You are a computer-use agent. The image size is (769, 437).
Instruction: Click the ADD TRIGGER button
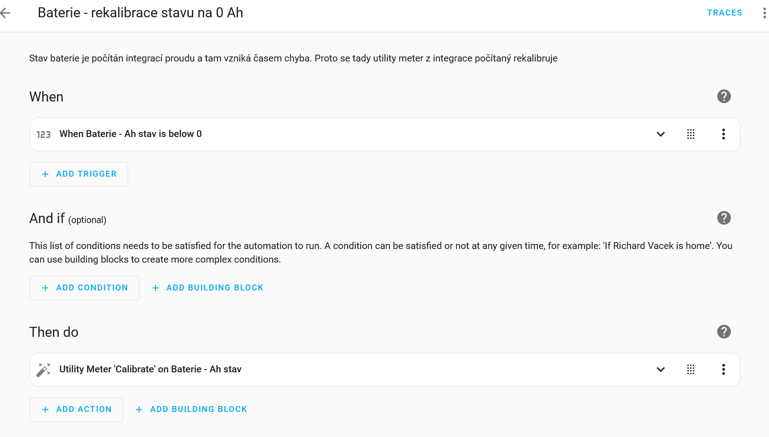click(x=79, y=174)
